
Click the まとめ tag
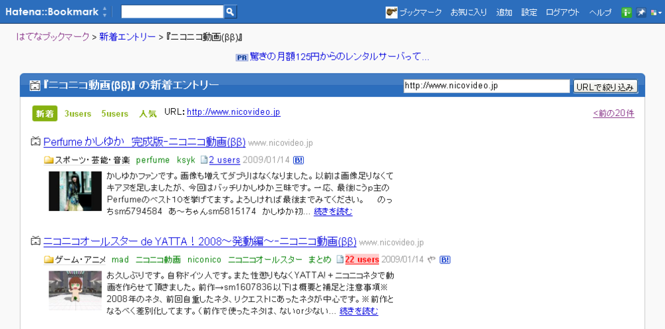320,259
